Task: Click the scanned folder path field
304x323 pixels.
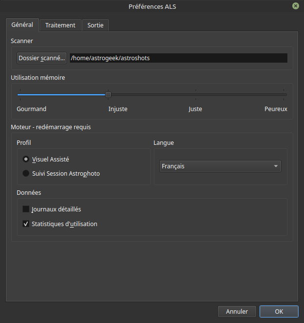Action: pos(178,58)
